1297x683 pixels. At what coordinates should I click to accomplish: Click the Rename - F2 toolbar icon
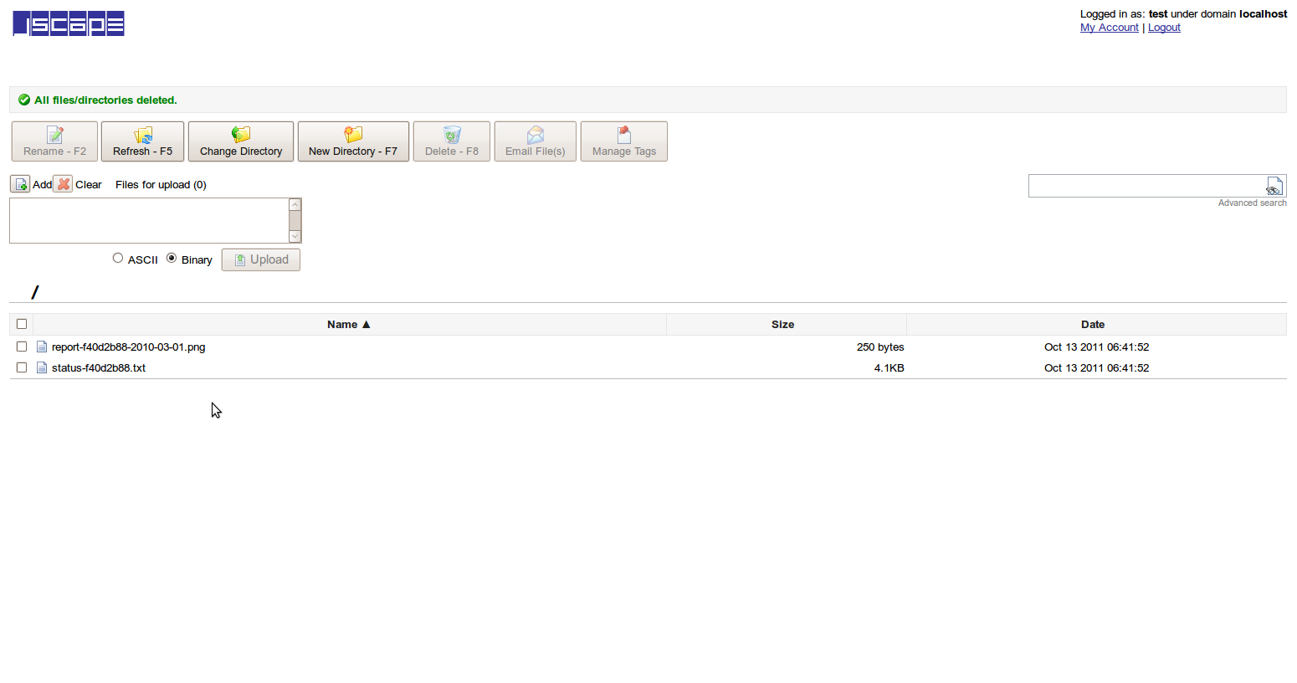[x=54, y=135]
